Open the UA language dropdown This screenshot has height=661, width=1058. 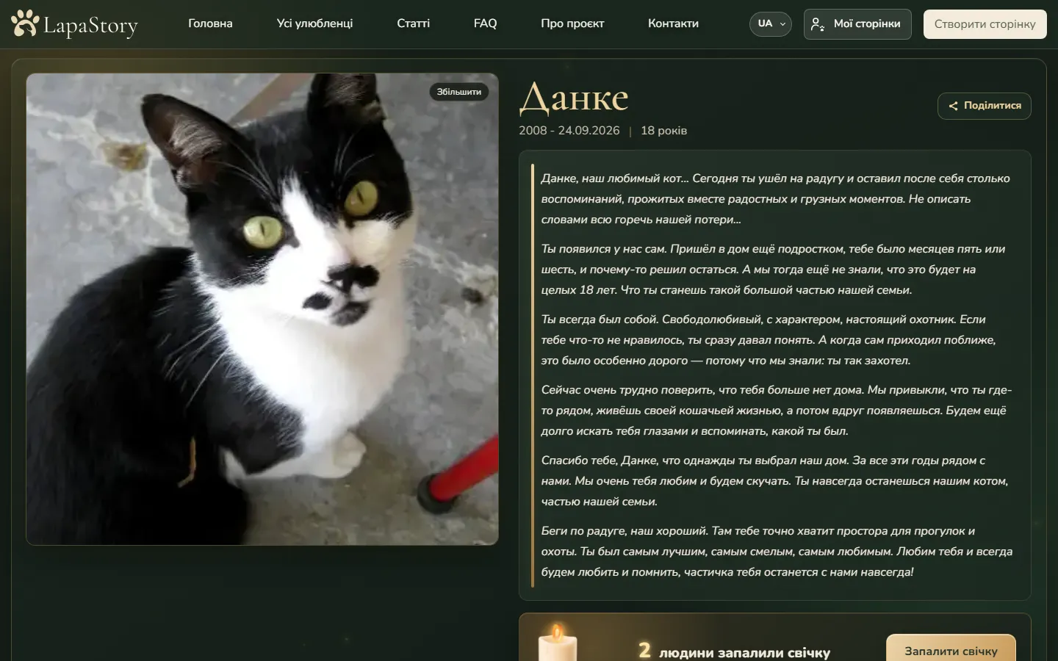pos(770,24)
